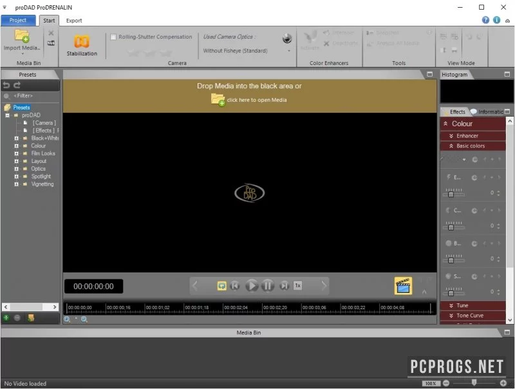Expand the Layout presets folder

[17, 161]
